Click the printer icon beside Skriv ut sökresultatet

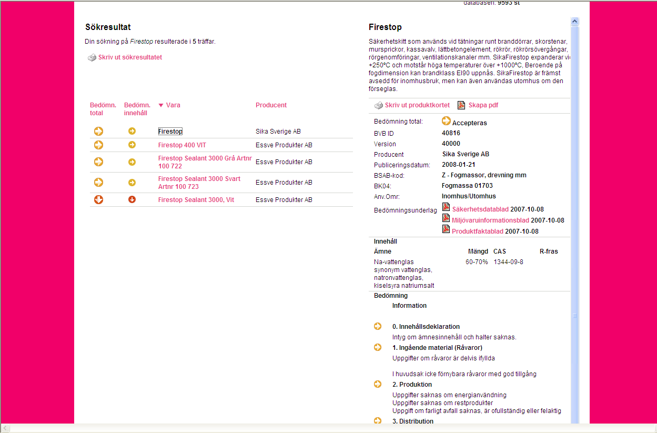[x=92, y=58]
